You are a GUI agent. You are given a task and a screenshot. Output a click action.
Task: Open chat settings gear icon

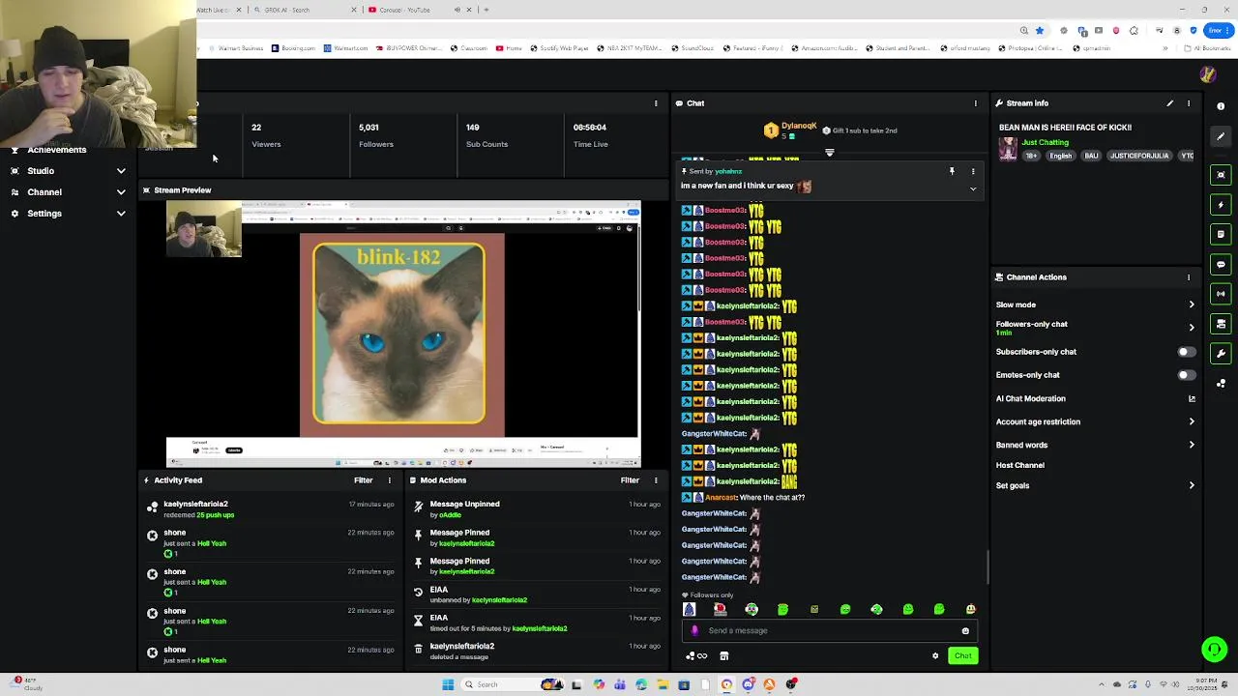click(935, 656)
